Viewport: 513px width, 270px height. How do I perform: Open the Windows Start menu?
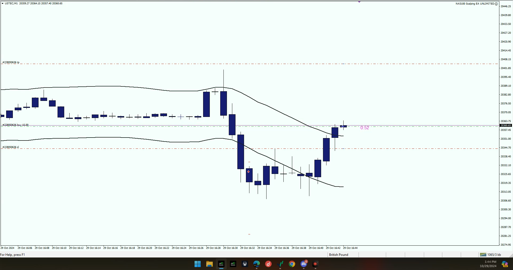coord(197,264)
